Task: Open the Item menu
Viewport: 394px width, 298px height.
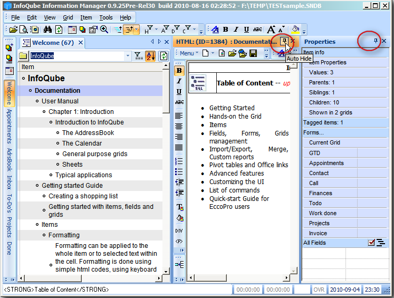Action: click(x=86, y=17)
